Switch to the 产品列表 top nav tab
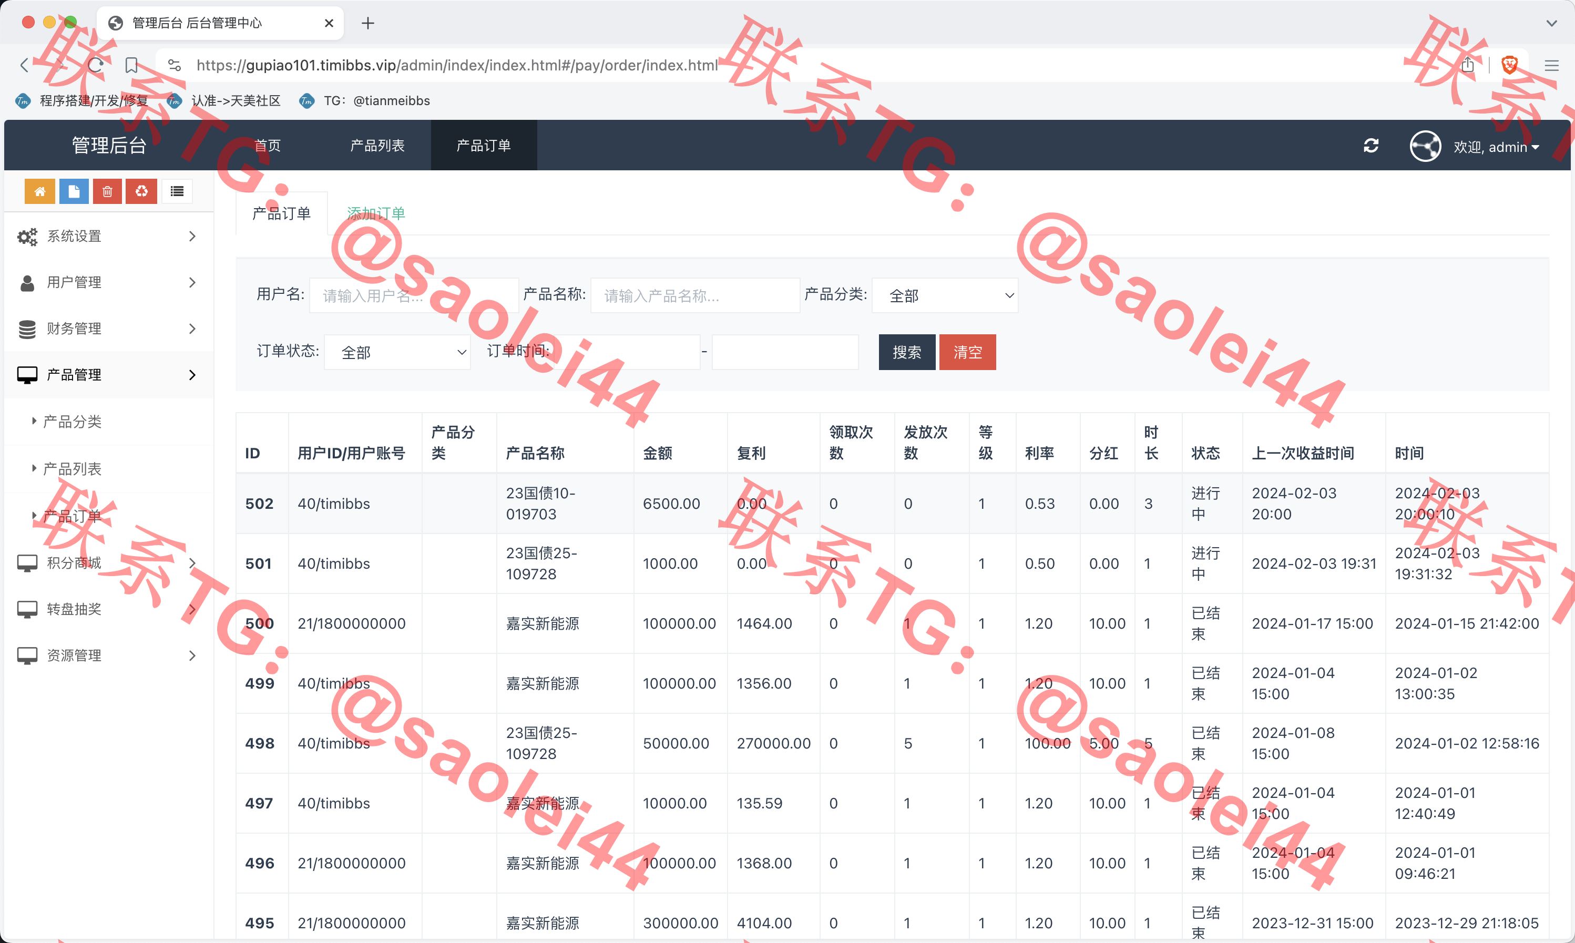 click(x=377, y=146)
